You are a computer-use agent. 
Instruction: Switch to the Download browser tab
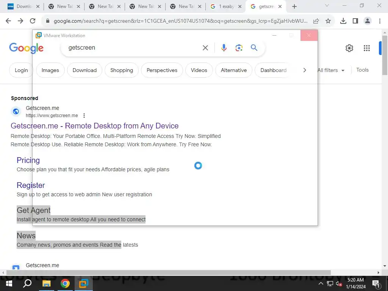click(x=23, y=6)
